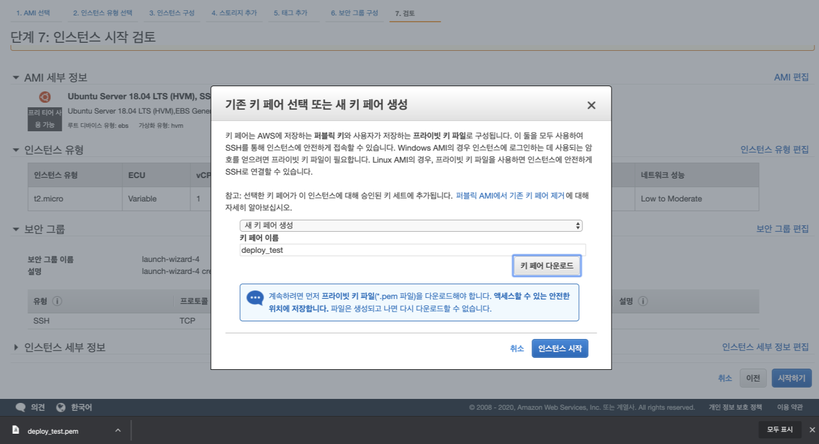Click the Ubuntu logo icon
Image resolution: width=819 pixels, height=444 pixels.
coord(45,97)
